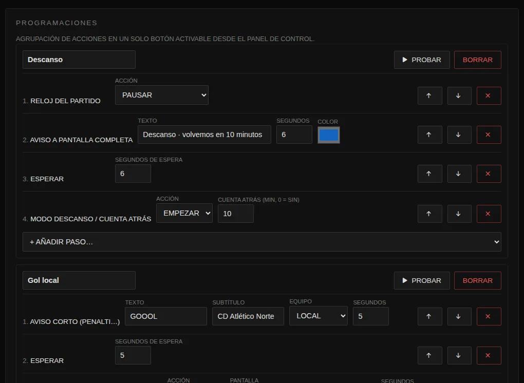Image resolution: width=524 pixels, height=383 pixels.
Task: Click the Subtítulo field with CD Atlético Norte
Action: point(248,316)
